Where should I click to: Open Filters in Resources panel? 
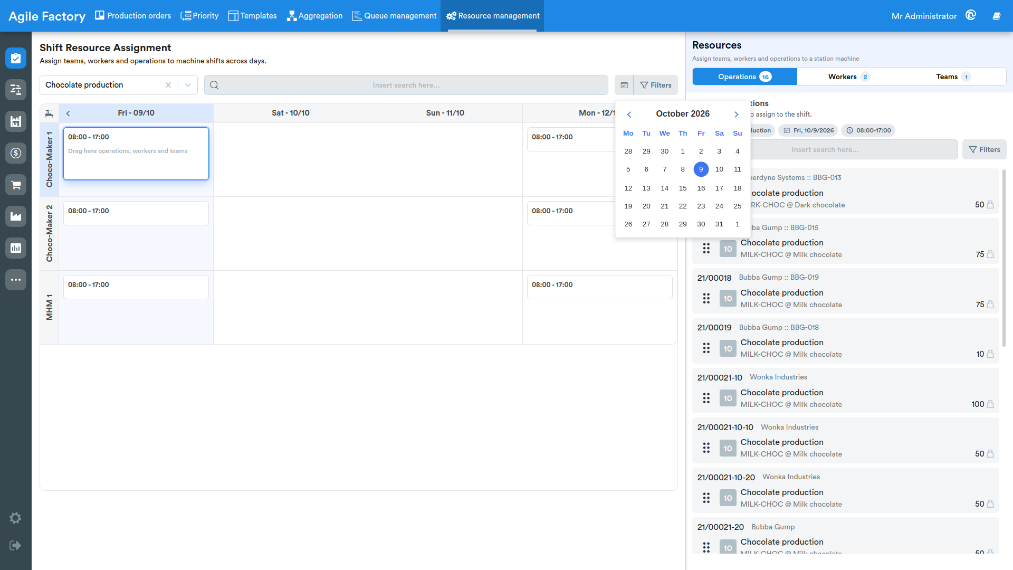pyautogui.click(x=985, y=150)
